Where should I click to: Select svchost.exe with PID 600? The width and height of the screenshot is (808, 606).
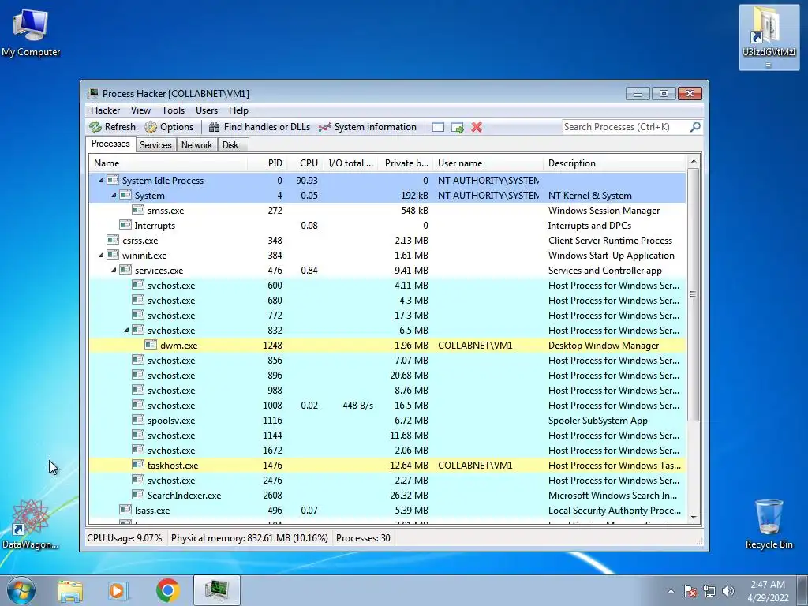tap(387, 286)
